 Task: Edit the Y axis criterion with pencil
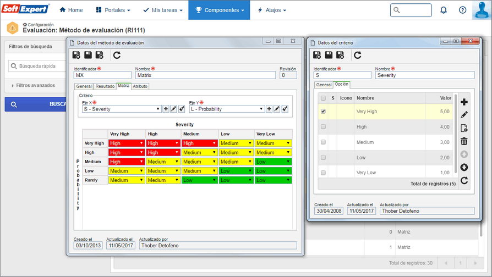coord(277,109)
